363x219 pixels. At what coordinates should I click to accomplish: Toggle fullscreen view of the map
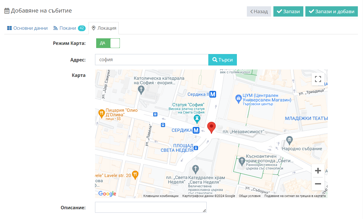318,79
